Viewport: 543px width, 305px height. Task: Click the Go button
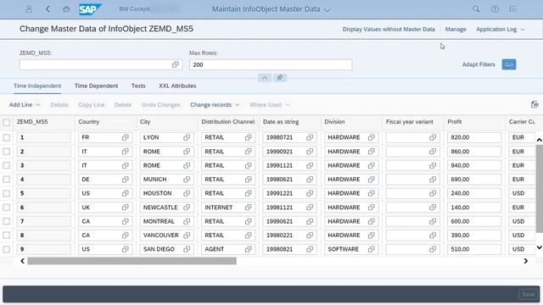(509, 64)
